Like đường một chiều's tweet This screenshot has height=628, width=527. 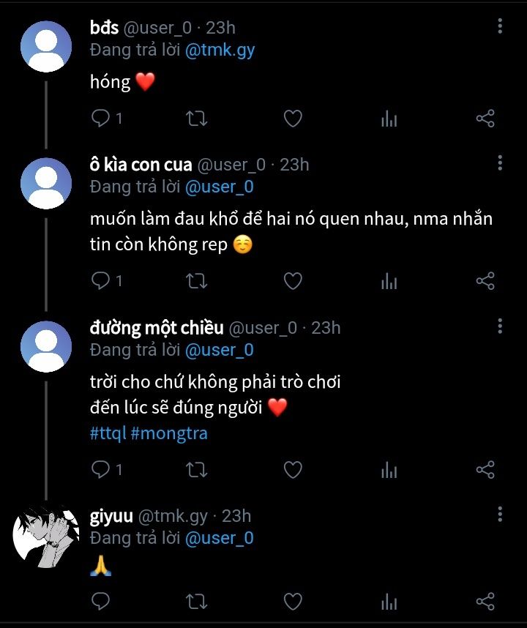tap(293, 470)
